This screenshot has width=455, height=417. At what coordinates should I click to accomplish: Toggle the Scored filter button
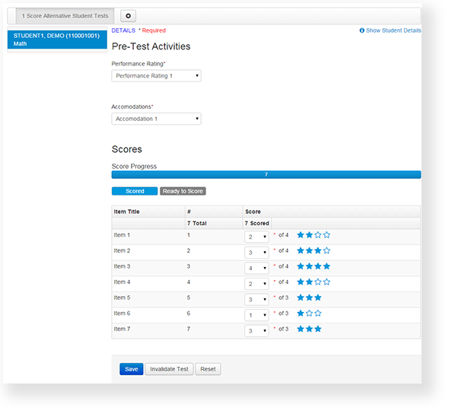click(135, 191)
